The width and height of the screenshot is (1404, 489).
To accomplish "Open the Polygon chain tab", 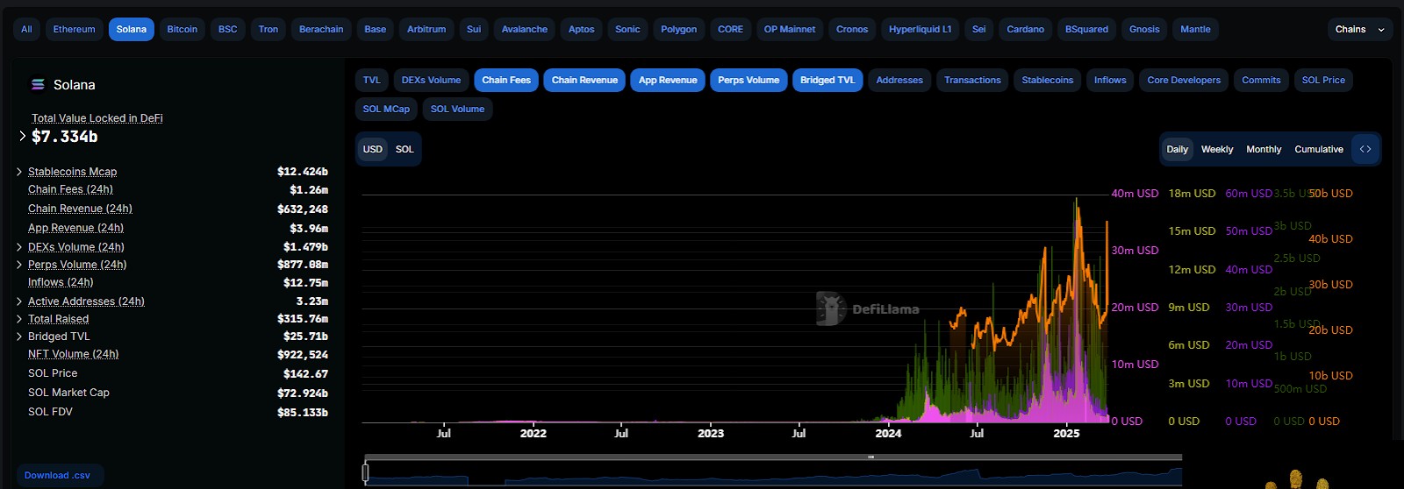I will coord(679,29).
